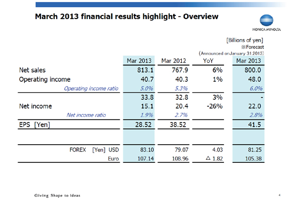Click the forecast USD rate 81.25

(254, 150)
